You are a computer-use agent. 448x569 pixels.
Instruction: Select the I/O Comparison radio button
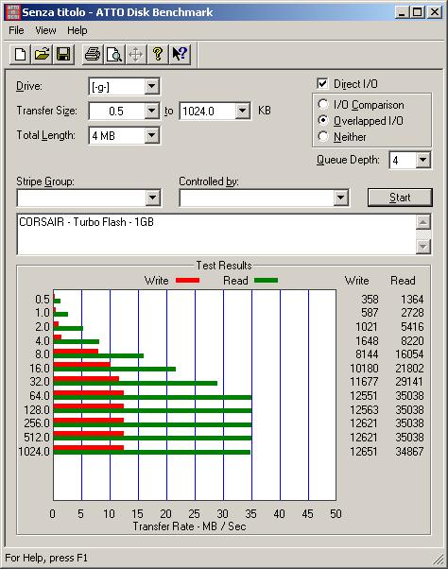click(x=323, y=105)
